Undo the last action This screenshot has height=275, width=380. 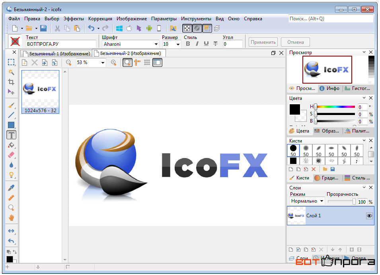pos(91,28)
